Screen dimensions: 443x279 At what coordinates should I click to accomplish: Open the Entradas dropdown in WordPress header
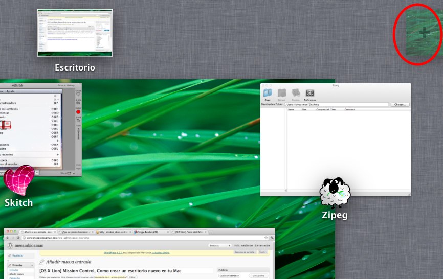coord(220,246)
